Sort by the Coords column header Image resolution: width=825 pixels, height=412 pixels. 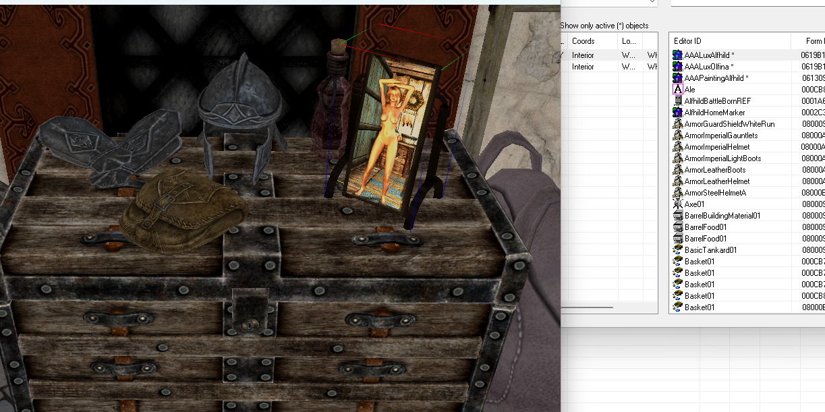(593, 41)
